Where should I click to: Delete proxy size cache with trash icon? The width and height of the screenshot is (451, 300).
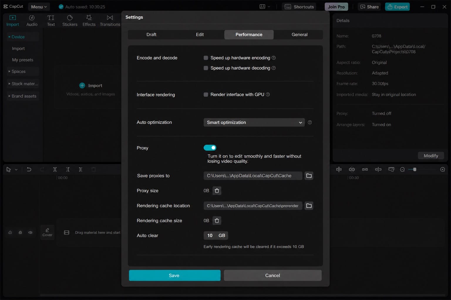click(217, 191)
